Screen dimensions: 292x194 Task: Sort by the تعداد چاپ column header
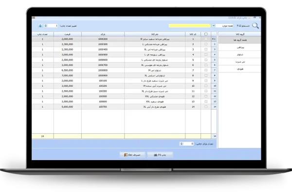pyautogui.click(x=42, y=34)
